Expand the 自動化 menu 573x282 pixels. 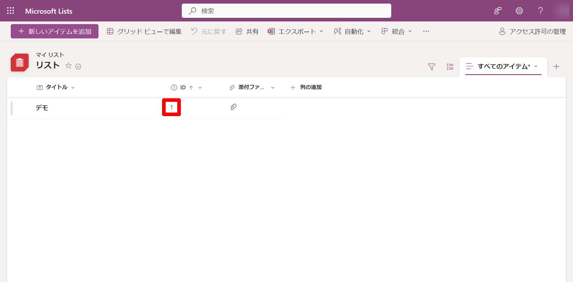coord(352,31)
